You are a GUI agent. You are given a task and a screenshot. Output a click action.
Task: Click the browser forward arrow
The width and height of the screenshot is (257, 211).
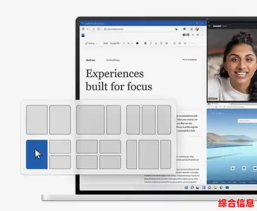[x=93, y=29]
